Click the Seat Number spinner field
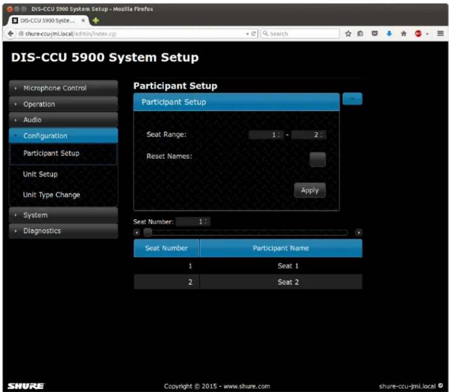Viewport: 449px width, 392px height. (193, 221)
